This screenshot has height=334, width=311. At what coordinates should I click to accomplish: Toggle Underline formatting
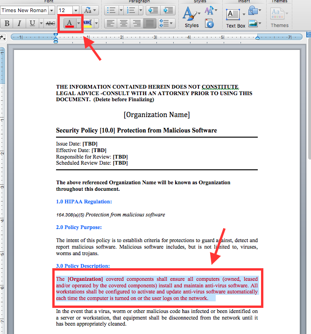click(32, 23)
